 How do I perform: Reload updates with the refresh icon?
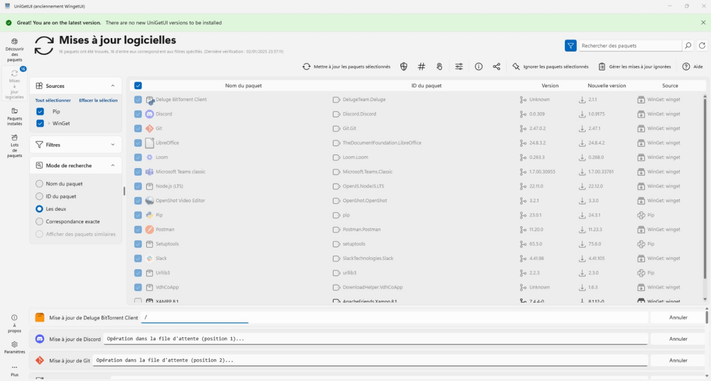pyautogui.click(x=702, y=46)
